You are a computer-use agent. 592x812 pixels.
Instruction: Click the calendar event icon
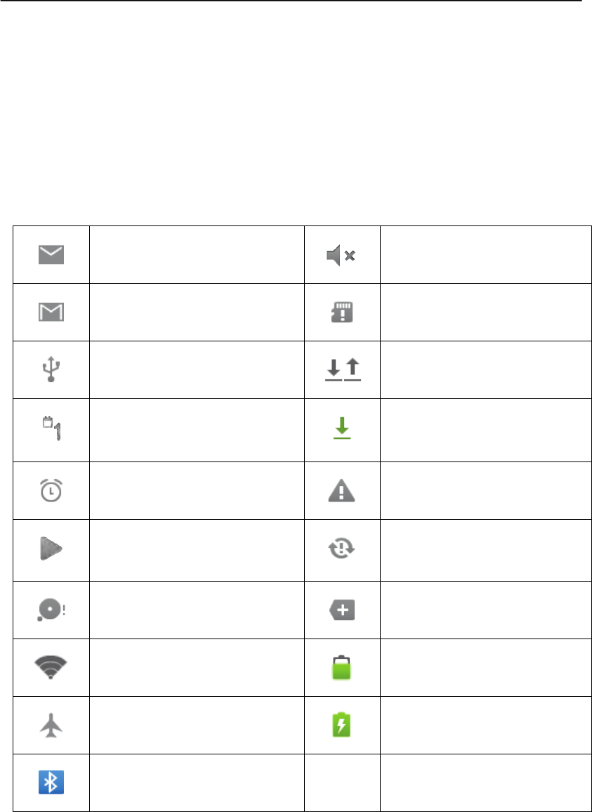click(52, 428)
